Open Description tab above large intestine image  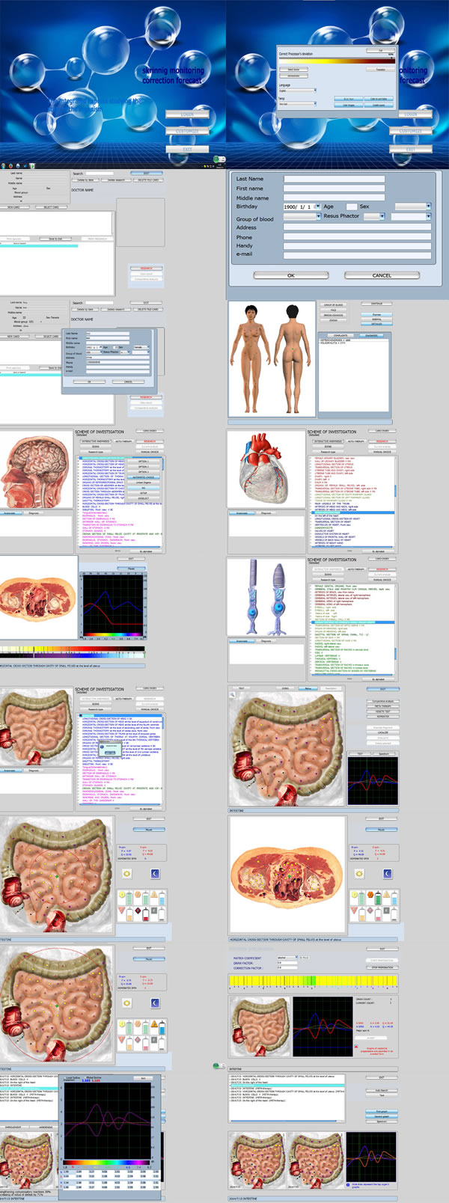tap(331, 688)
